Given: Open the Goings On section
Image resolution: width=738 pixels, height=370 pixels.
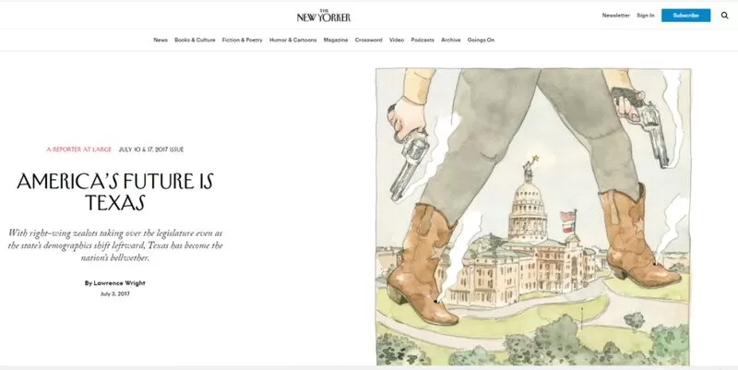Looking at the screenshot, I should point(481,40).
